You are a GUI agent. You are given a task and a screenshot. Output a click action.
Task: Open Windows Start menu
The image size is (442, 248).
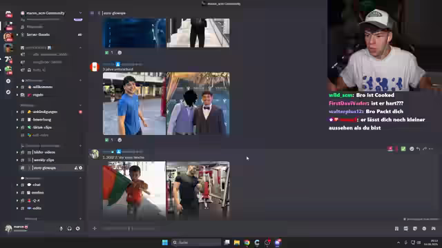165,242
